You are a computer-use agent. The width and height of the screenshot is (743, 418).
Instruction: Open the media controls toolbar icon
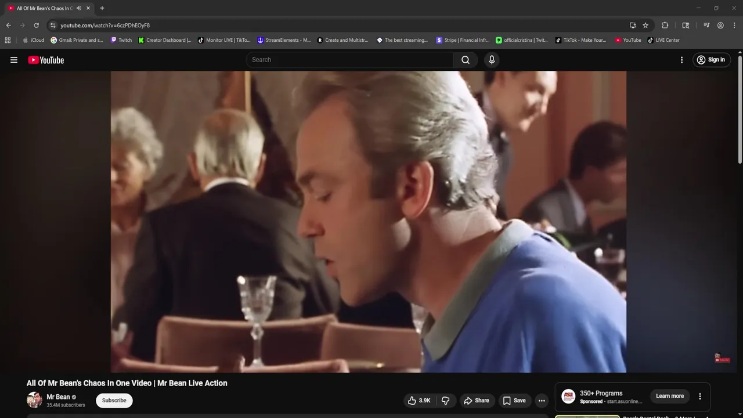point(706,26)
